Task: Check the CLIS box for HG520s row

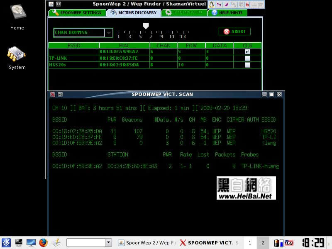Action: point(247,65)
